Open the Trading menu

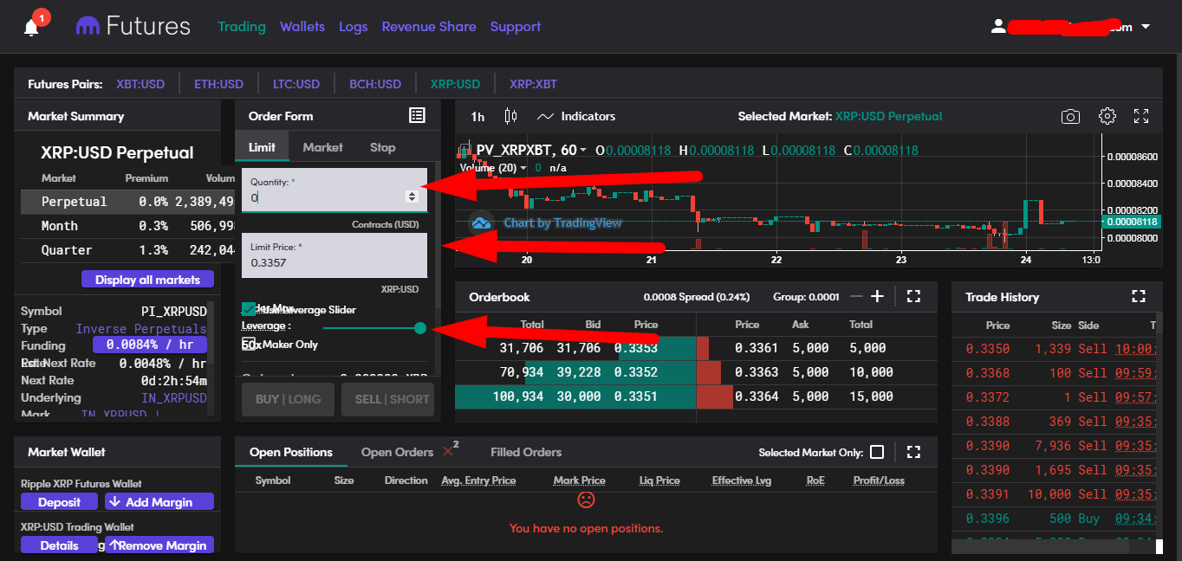(x=242, y=27)
